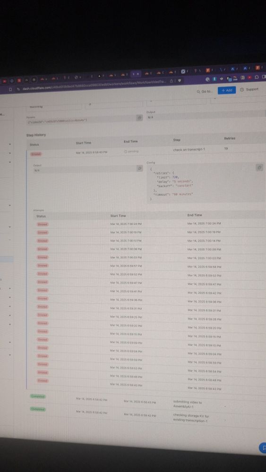This screenshot has width=266, height=472.
Task: Open the Go to search box
Action: (x=206, y=91)
